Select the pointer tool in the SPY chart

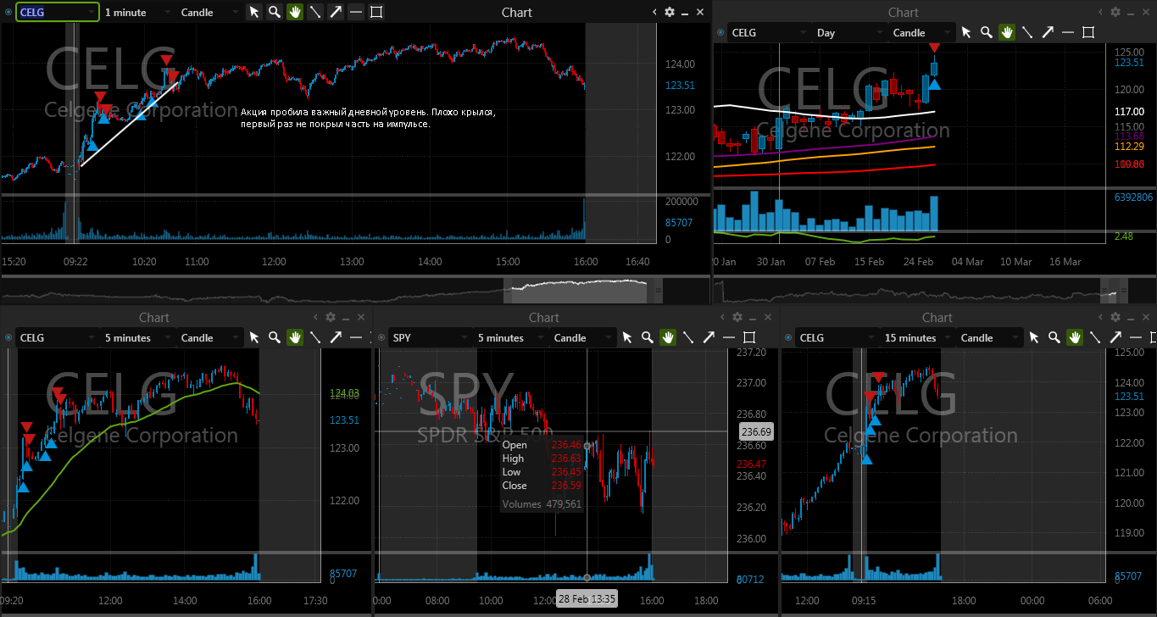627,337
